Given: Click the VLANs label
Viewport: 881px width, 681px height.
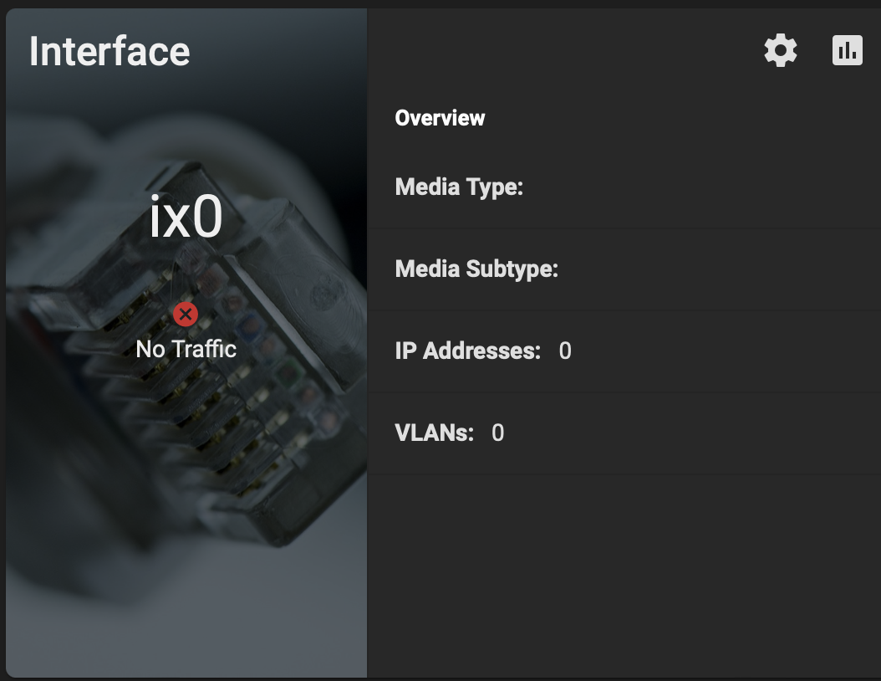Looking at the screenshot, I should (x=435, y=433).
